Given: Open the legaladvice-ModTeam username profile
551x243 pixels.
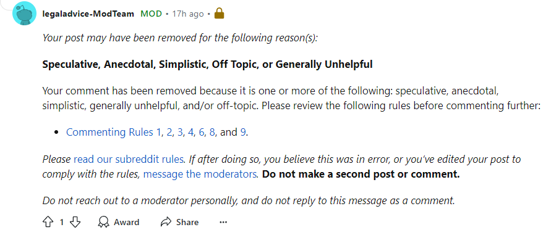Looking at the screenshot, I should pyautogui.click(x=88, y=14).
